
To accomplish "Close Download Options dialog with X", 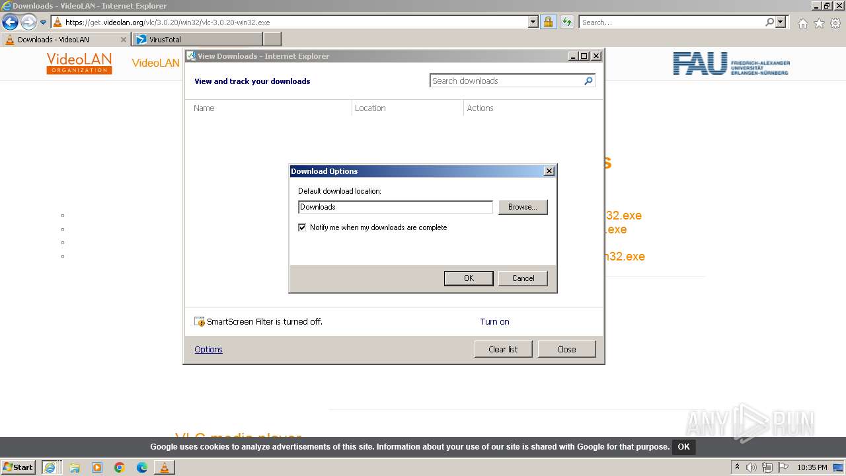I will [549, 171].
